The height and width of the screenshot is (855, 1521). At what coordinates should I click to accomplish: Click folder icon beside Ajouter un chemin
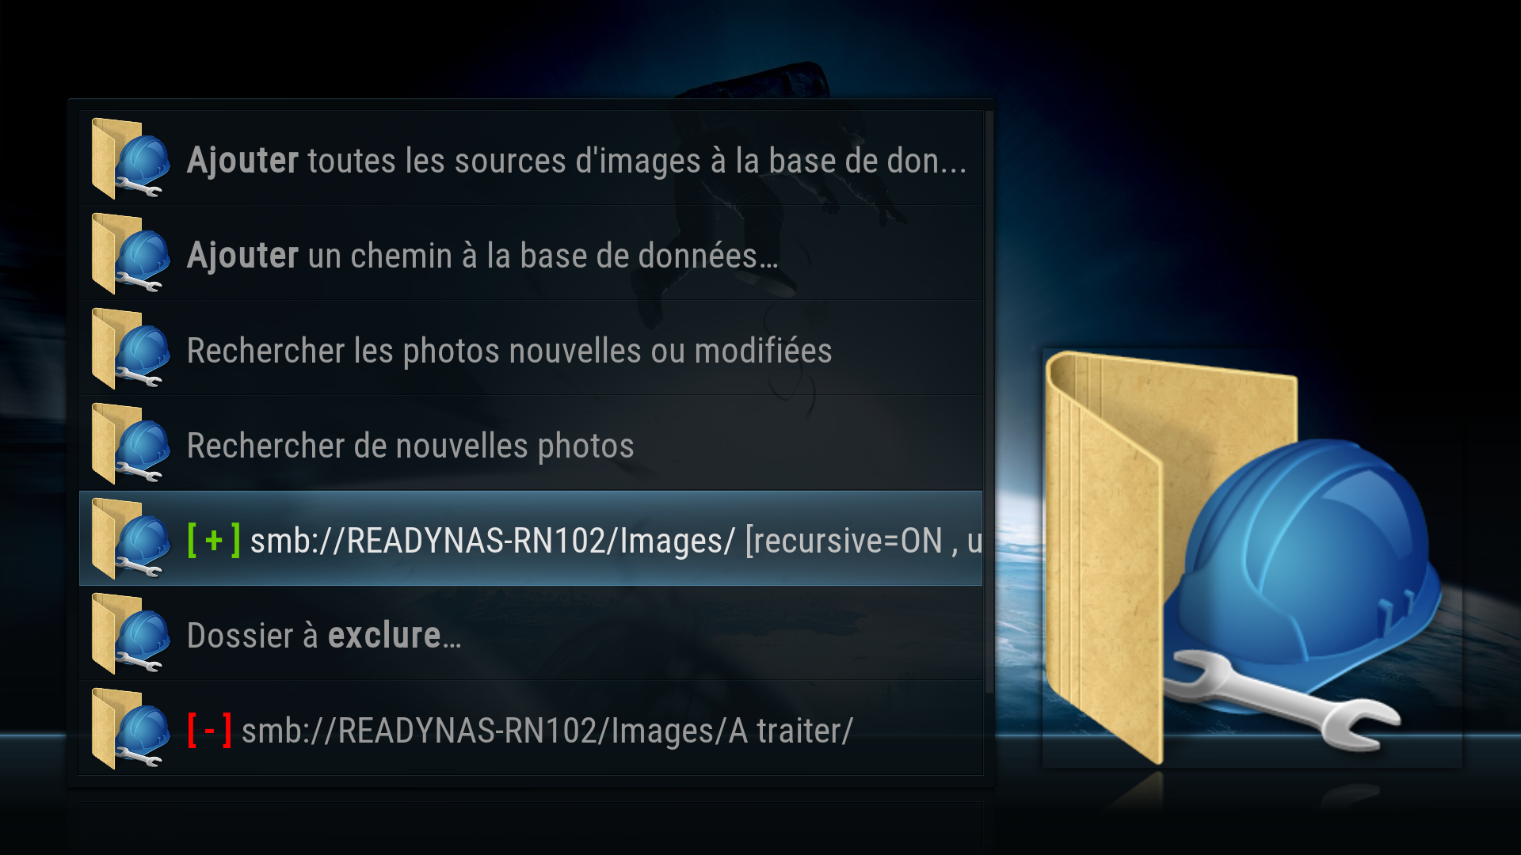[x=131, y=253]
